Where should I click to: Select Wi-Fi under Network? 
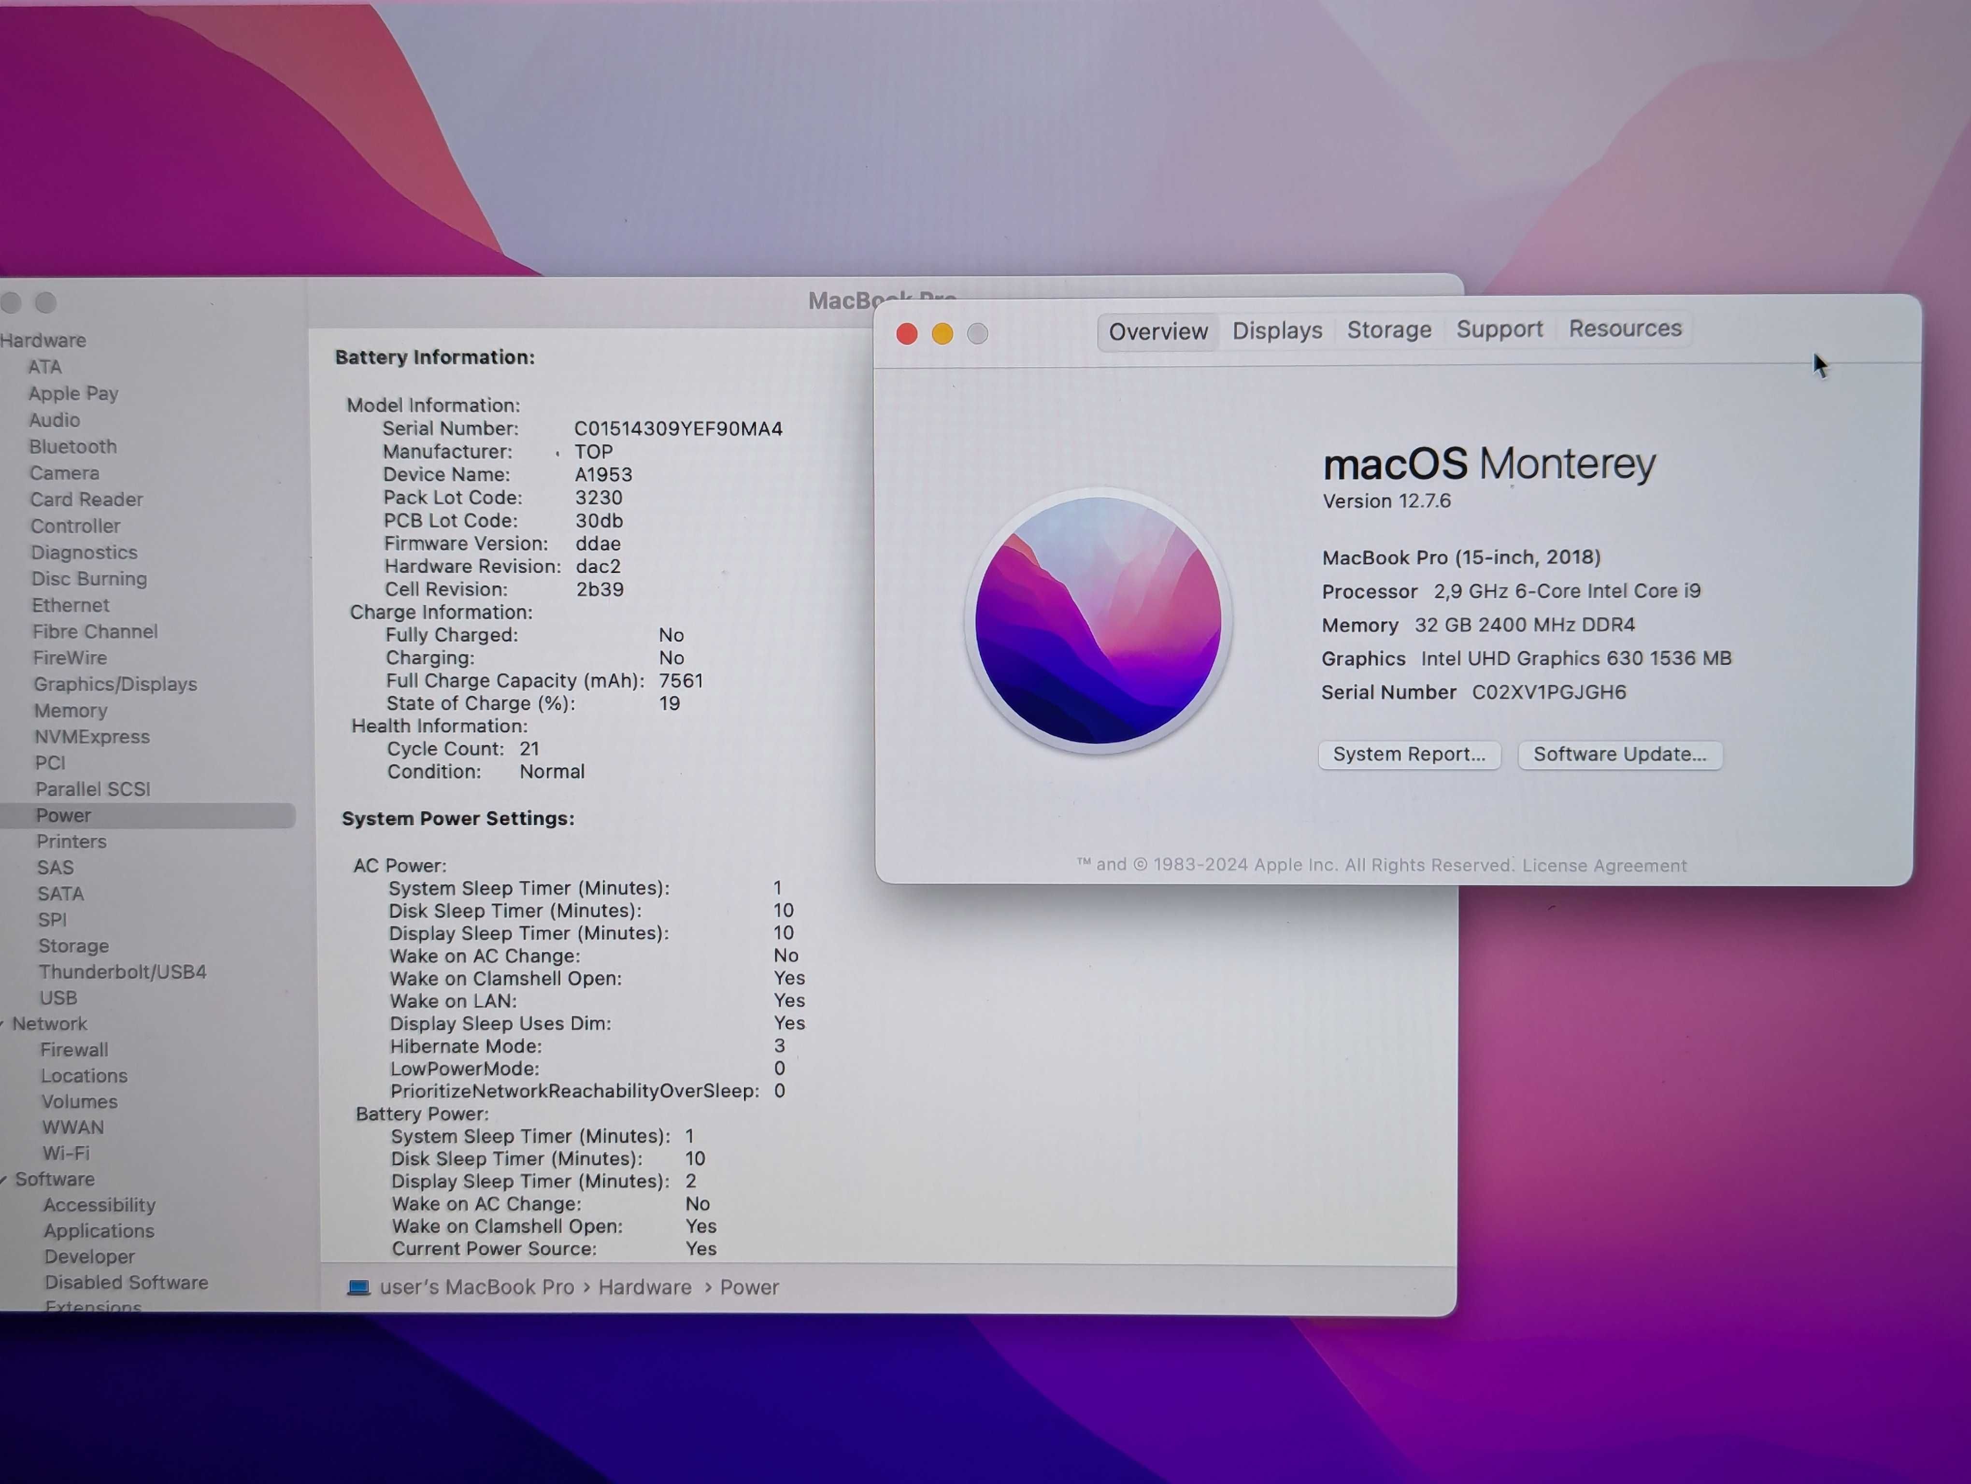(66, 1154)
